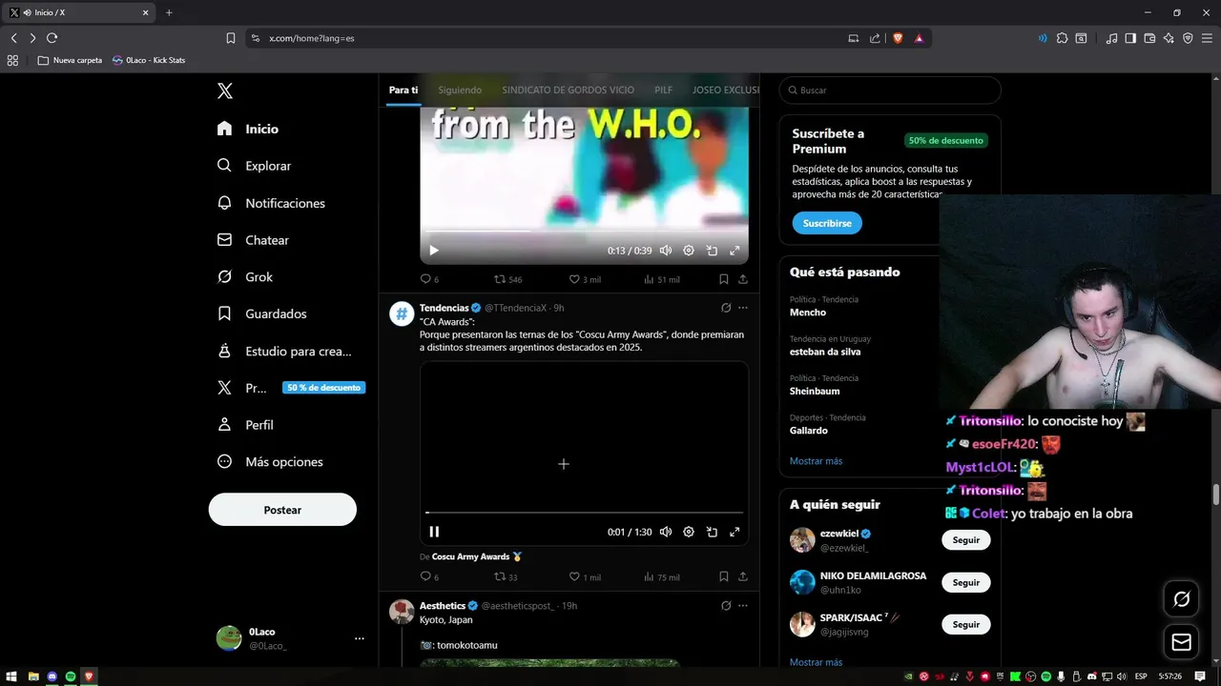Click the Buscar search field
This screenshot has width=1221, height=686.
890,91
